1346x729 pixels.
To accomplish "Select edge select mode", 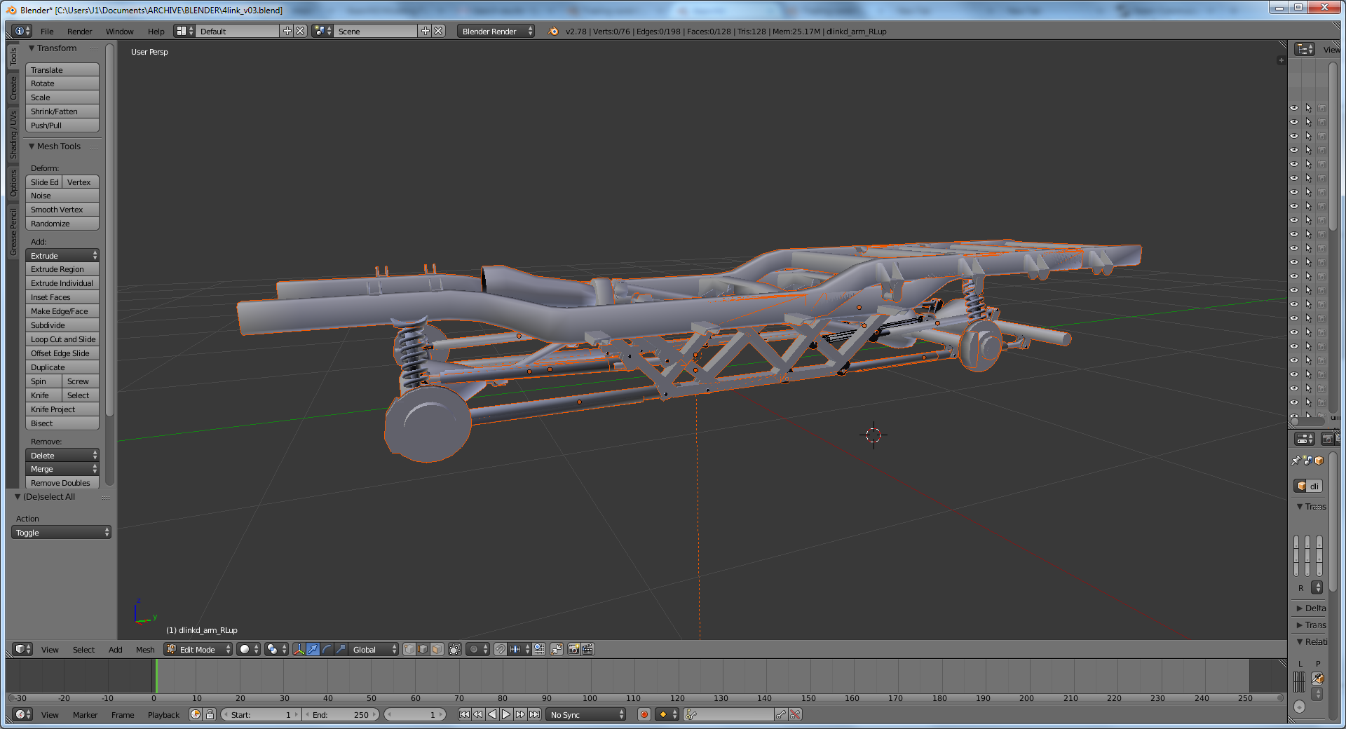I will 423,649.
